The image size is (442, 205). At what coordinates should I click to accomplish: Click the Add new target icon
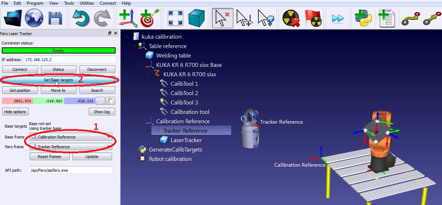click(148, 18)
